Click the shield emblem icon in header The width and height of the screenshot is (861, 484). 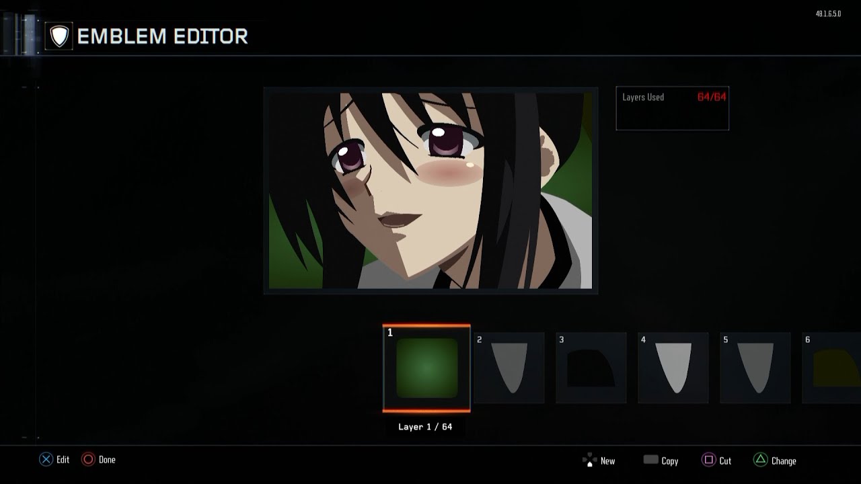click(60, 36)
